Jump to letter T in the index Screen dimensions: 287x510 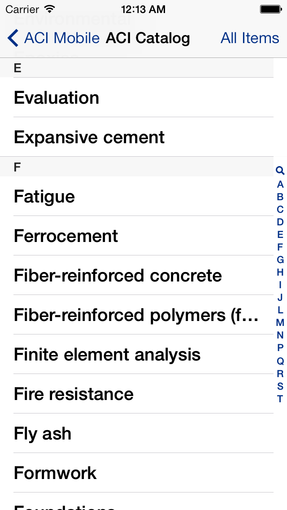click(x=280, y=399)
